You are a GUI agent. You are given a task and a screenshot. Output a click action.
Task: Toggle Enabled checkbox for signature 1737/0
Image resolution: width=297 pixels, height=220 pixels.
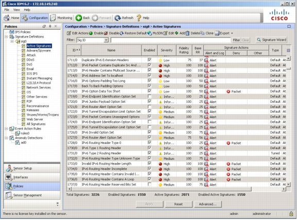coord(149,184)
